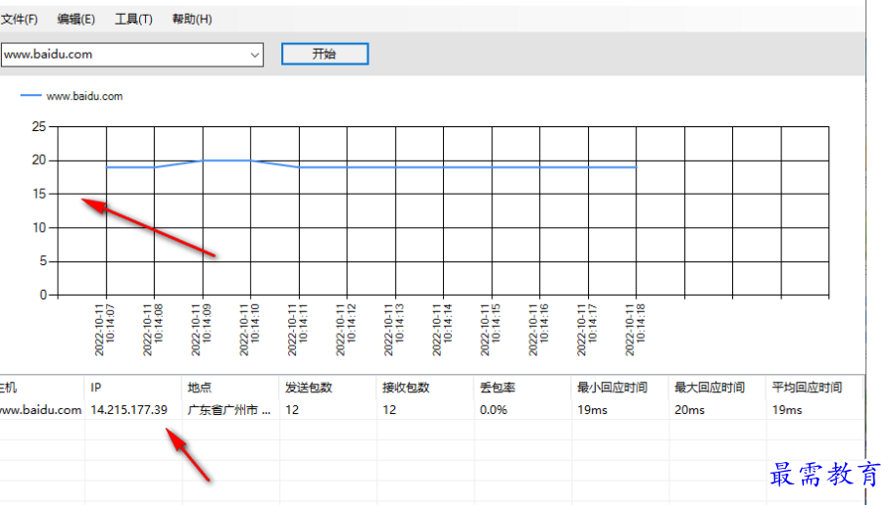The width and height of the screenshot is (889, 505).
Task: Select the 平均回应时间 column header
Action: [x=815, y=388]
